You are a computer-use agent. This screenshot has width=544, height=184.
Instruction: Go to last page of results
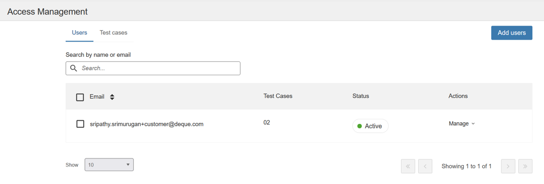tap(525, 166)
